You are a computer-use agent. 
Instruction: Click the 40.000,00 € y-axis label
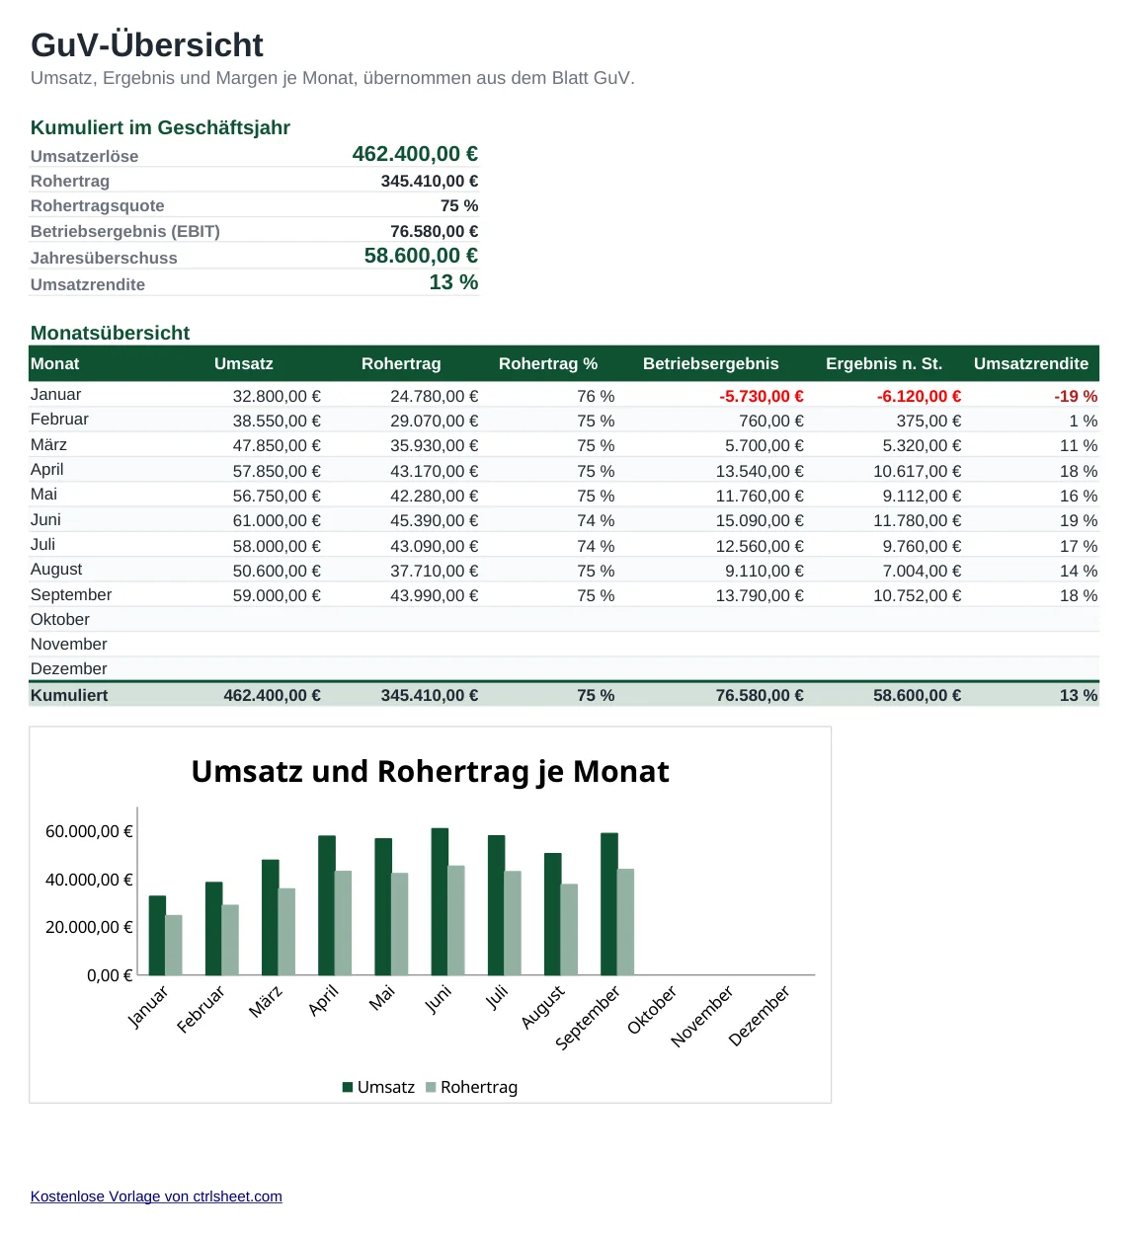click(x=89, y=880)
